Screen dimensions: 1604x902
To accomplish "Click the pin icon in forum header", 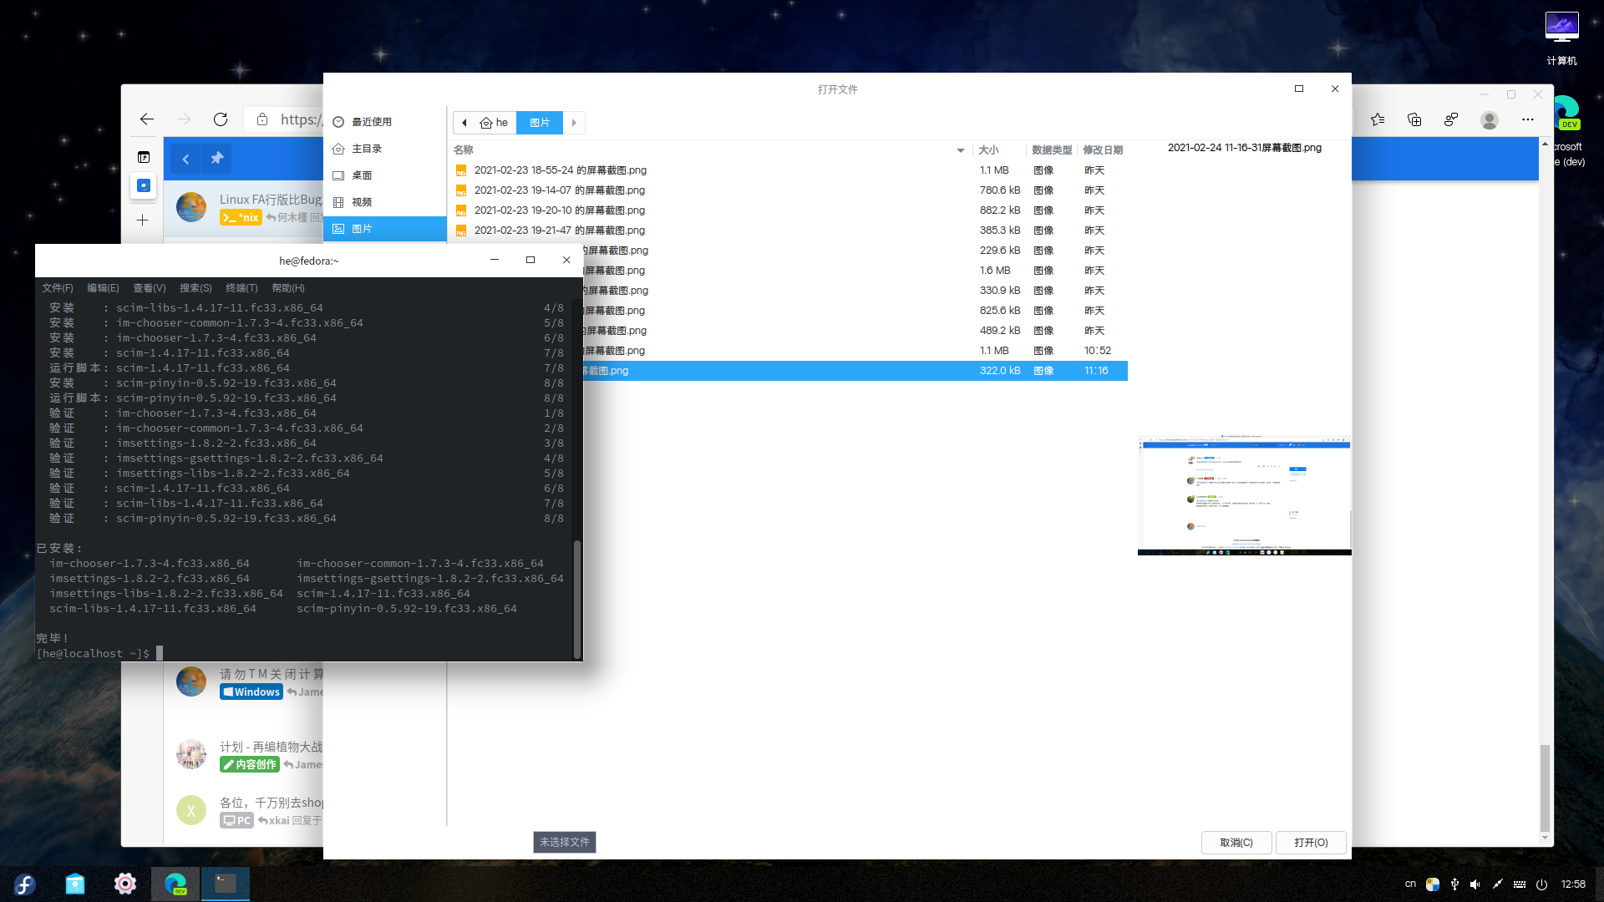I will pos(217,159).
